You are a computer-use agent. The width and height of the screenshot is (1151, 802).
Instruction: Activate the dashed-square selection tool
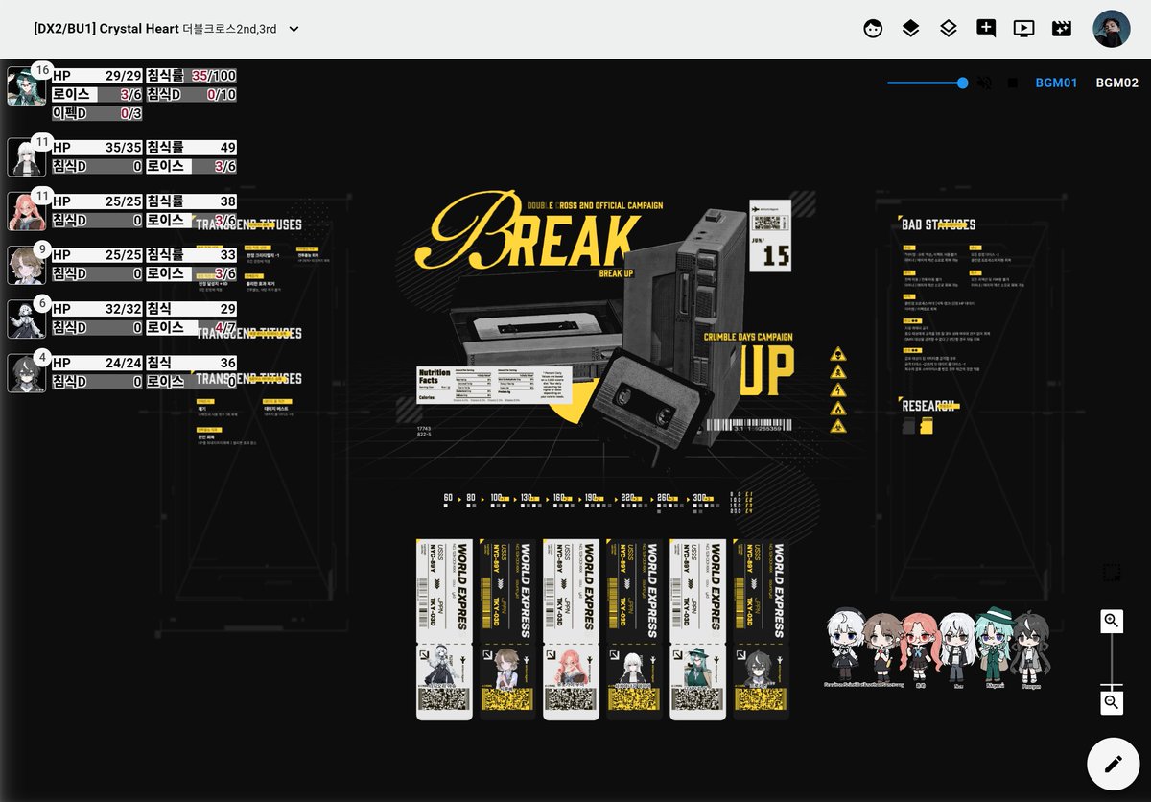tap(1112, 573)
